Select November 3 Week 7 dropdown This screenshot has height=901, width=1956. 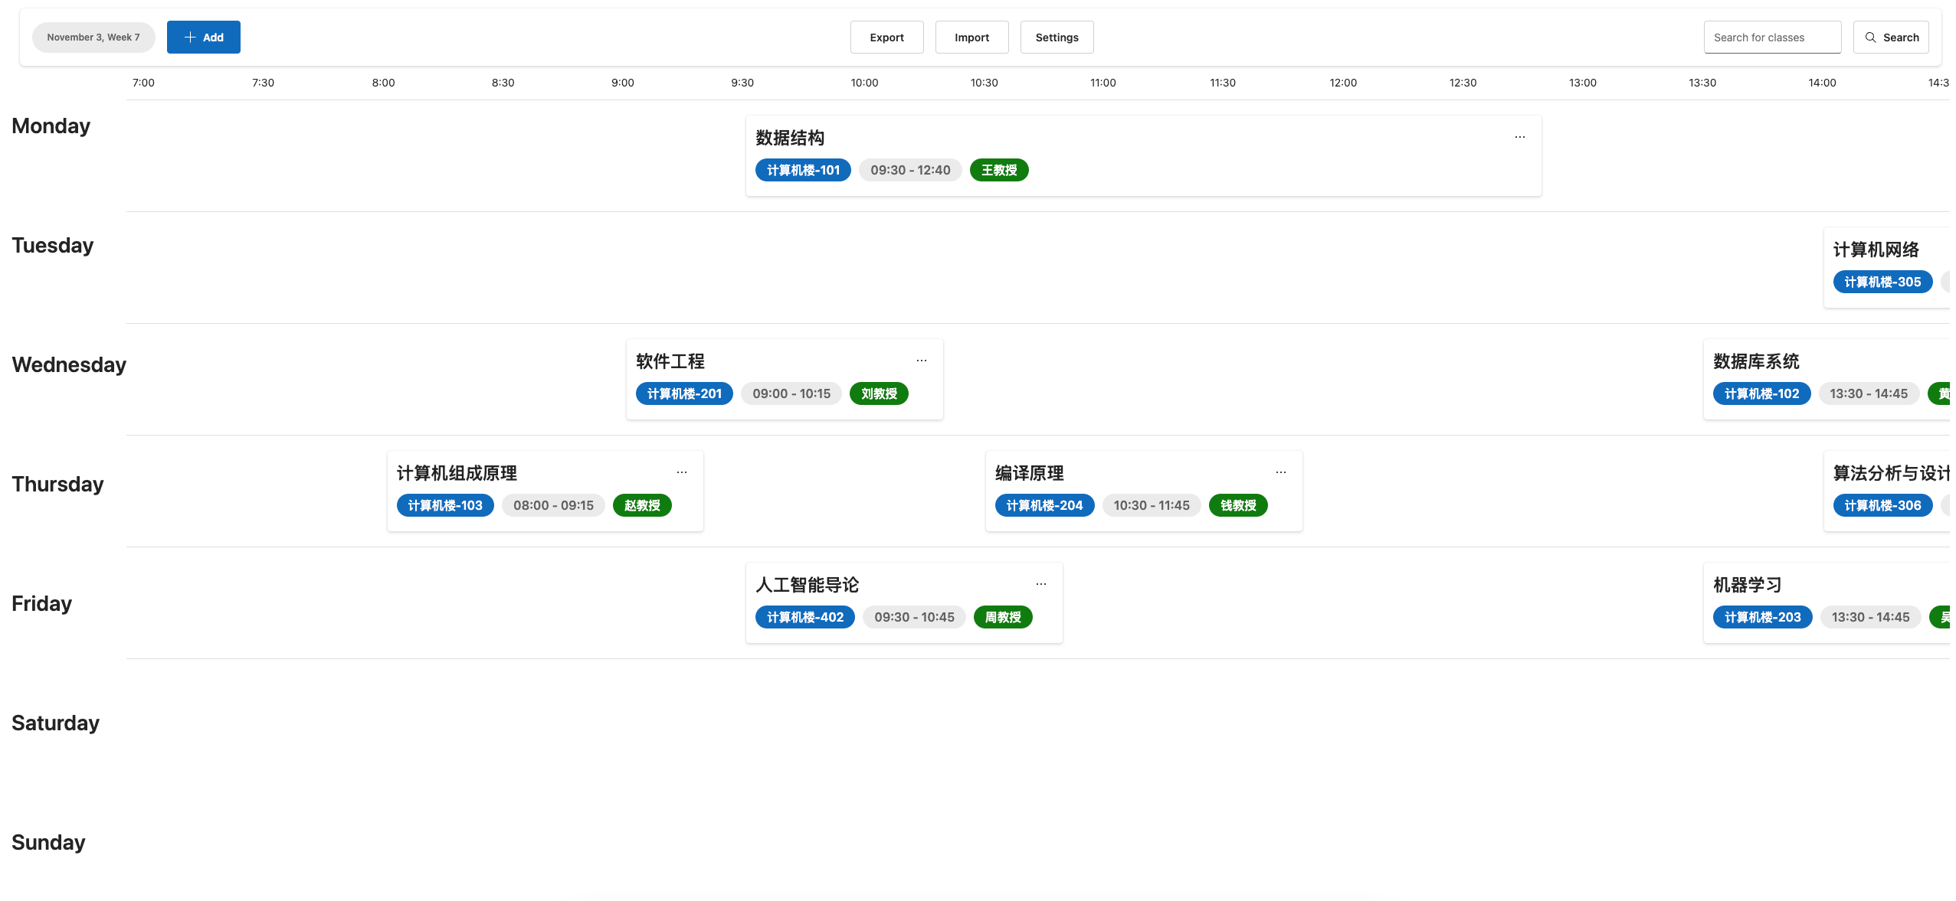point(93,36)
